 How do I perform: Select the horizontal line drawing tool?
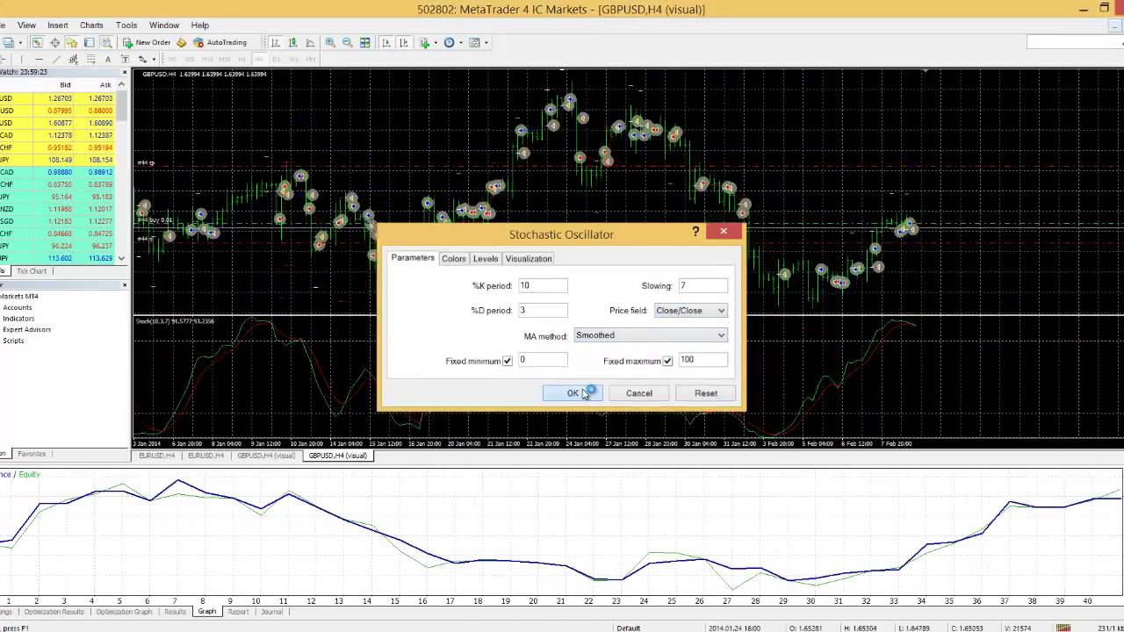(x=39, y=59)
